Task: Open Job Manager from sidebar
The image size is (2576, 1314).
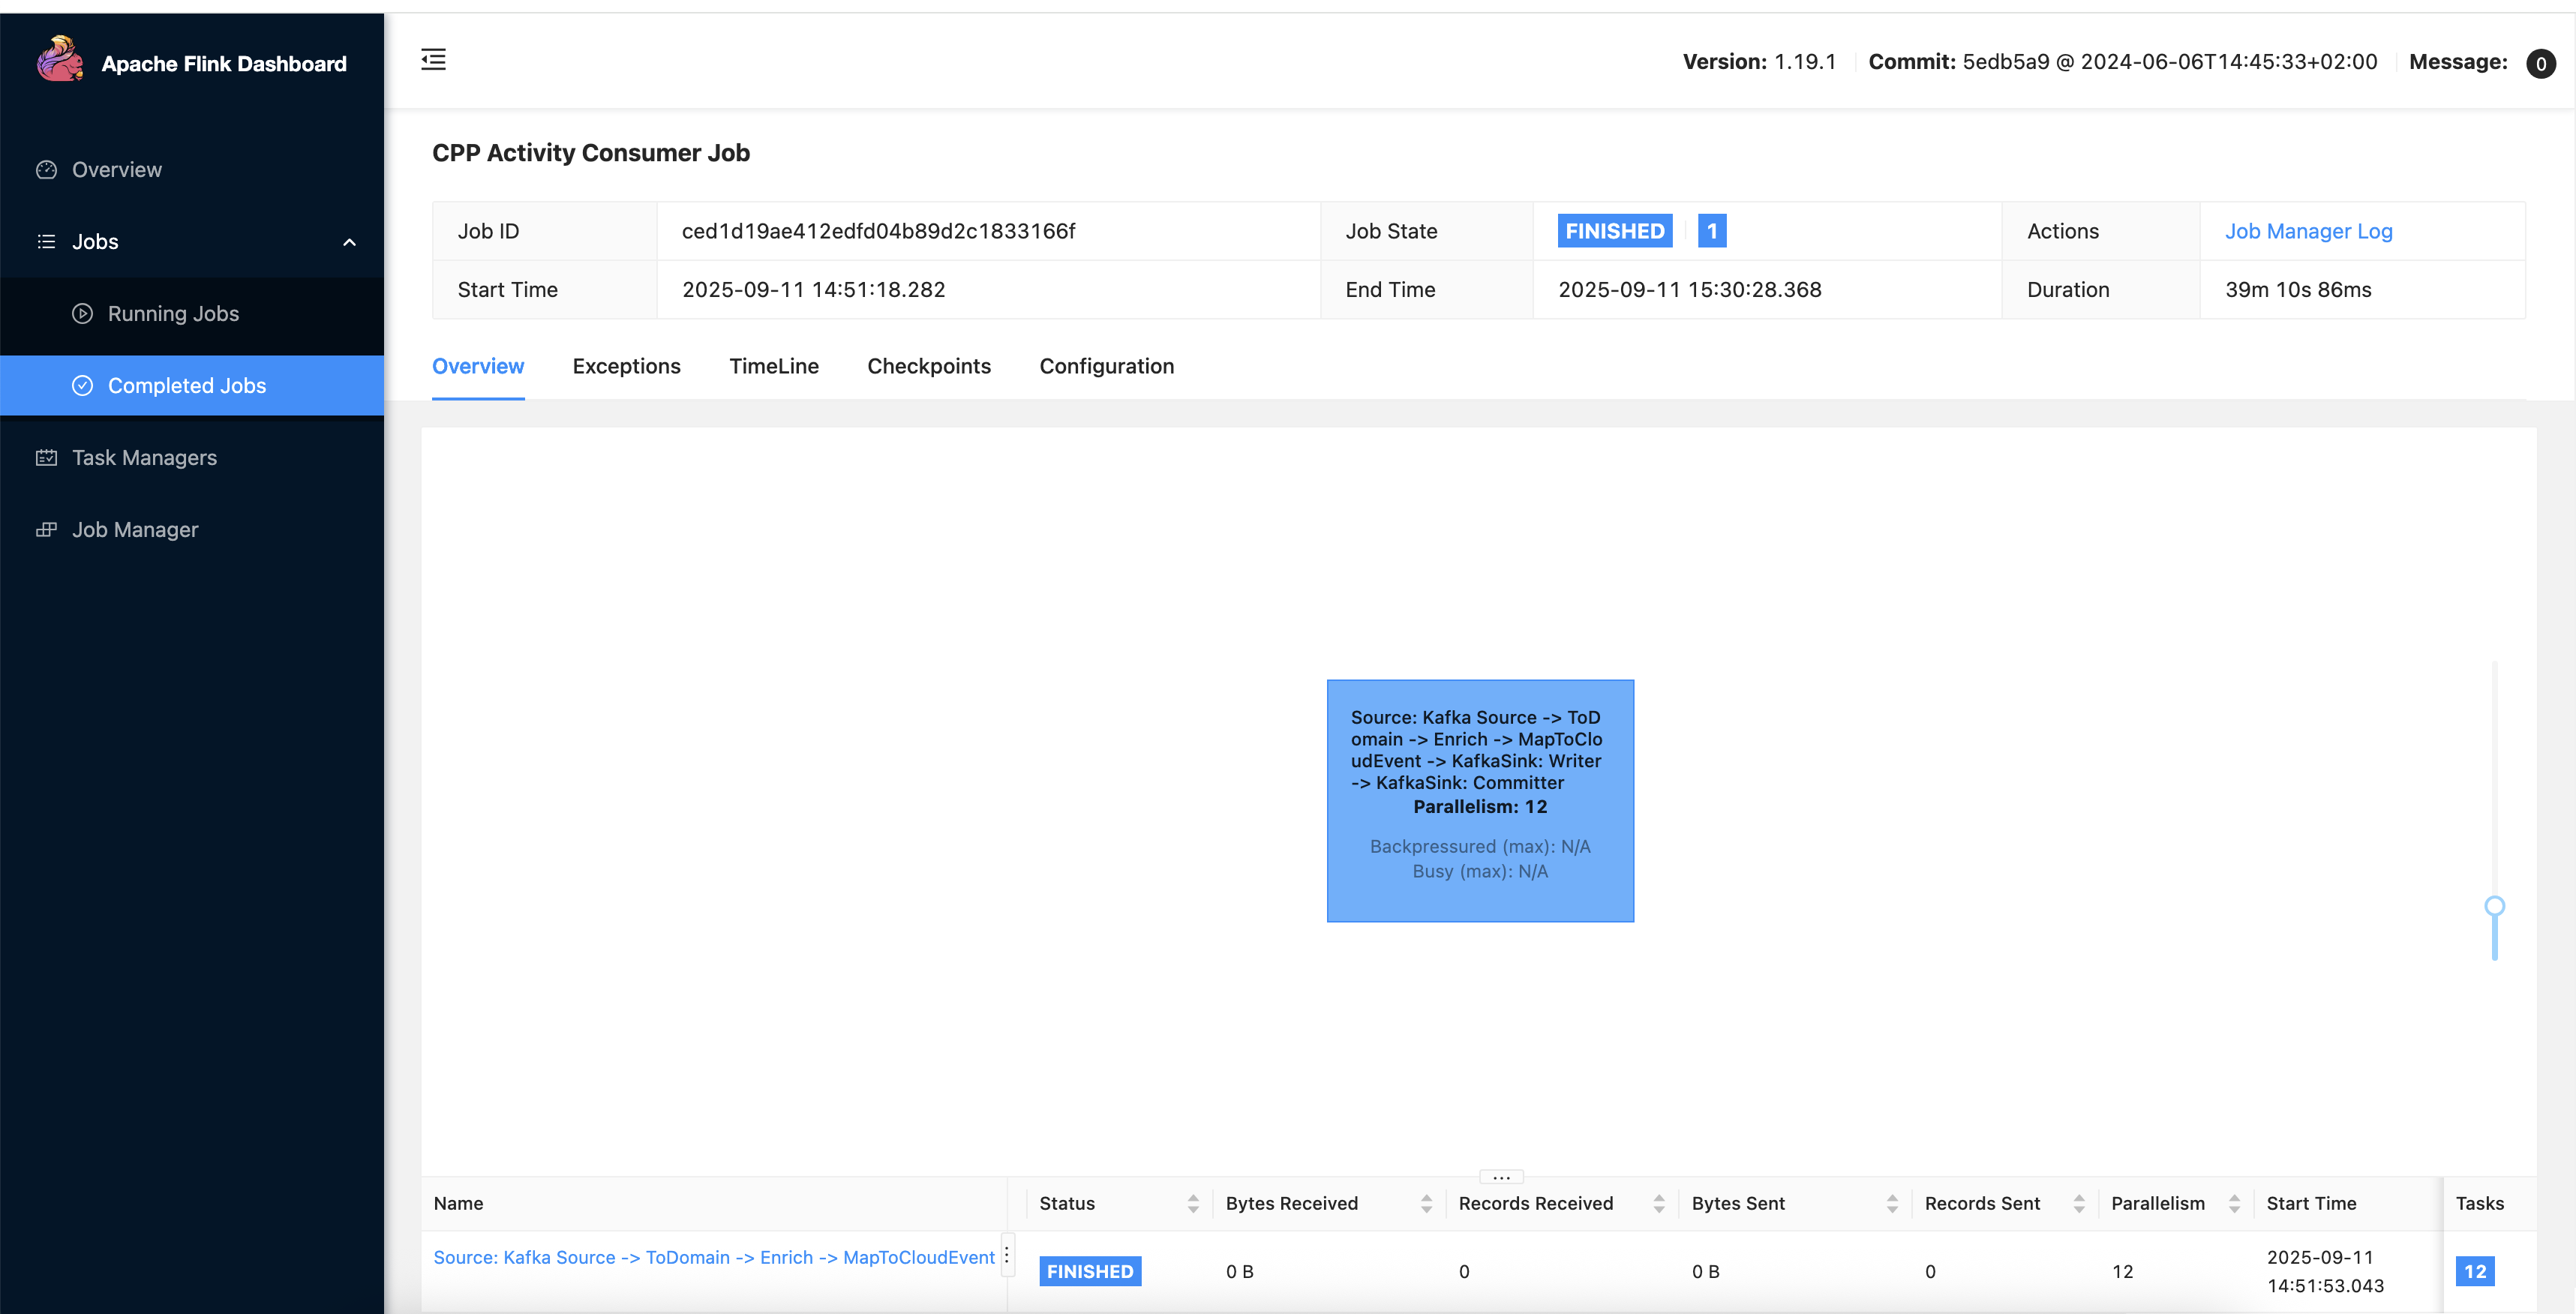Action: pyautogui.click(x=135, y=530)
